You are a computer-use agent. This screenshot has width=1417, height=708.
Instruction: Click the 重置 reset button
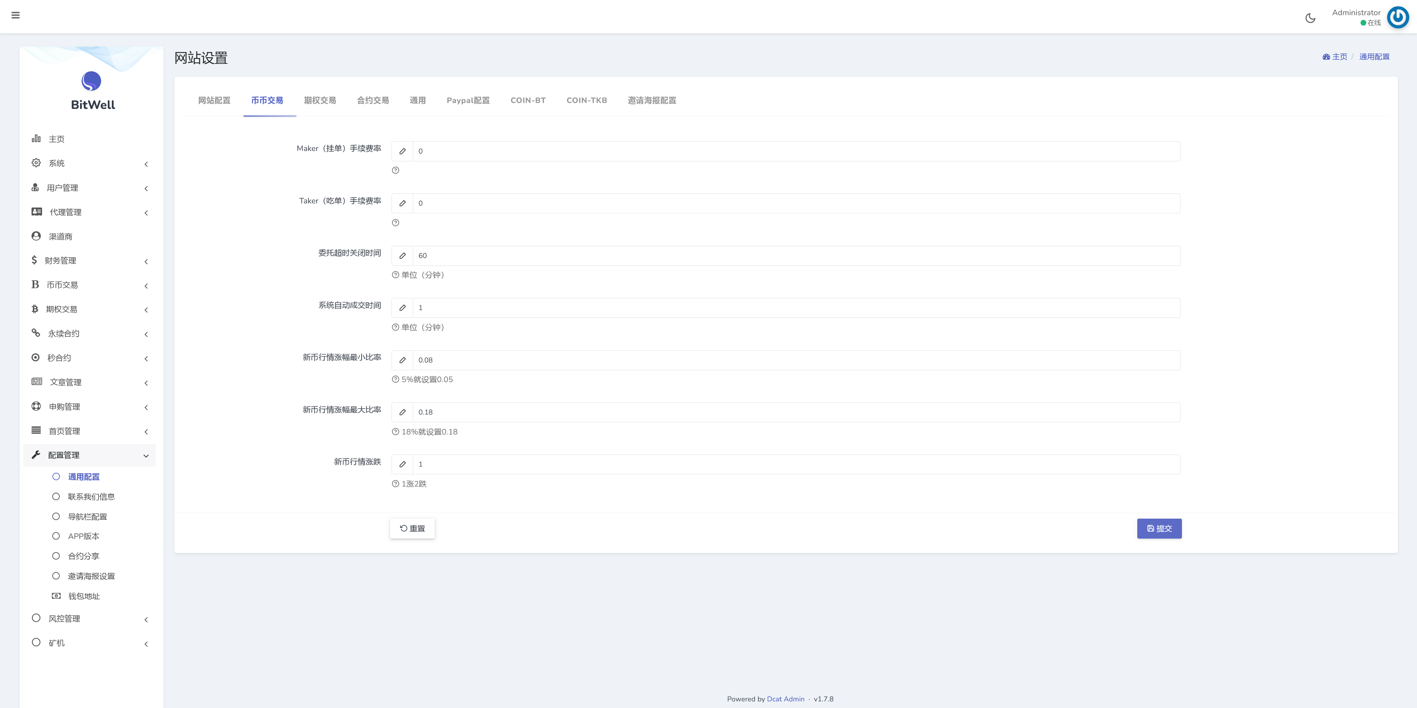[x=412, y=529]
